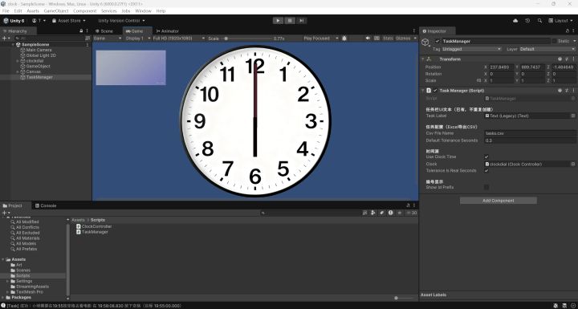Open the GameObject menu
578x309 pixels.
(56, 11)
